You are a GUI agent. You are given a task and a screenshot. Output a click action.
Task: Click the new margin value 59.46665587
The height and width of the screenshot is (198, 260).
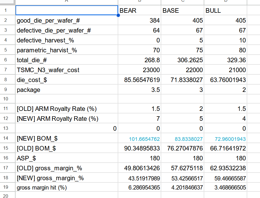(225, 178)
